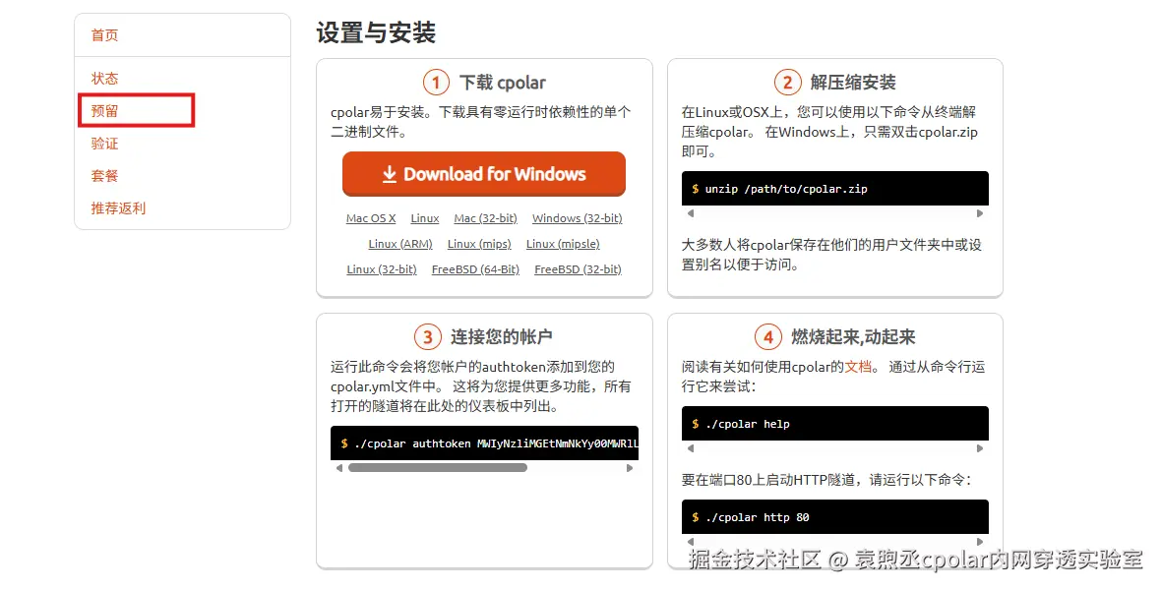Open the 文档 documentation link
This screenshot has height=590, width=1161.
(x=858, y=367)
